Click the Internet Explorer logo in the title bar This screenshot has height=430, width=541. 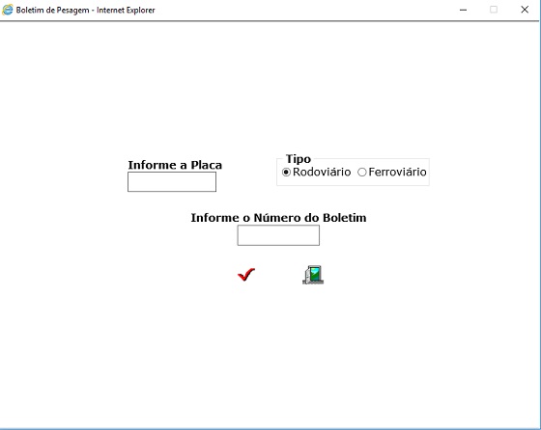8,10
